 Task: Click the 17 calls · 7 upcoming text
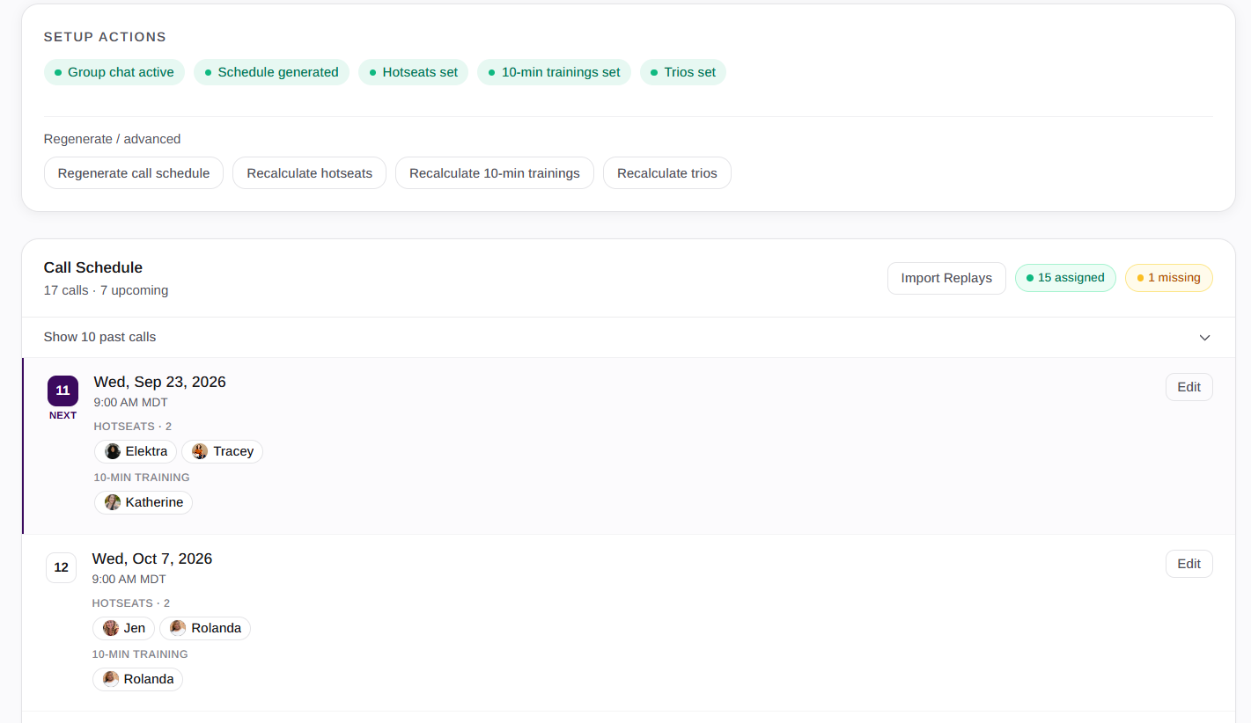pos(106,290)
